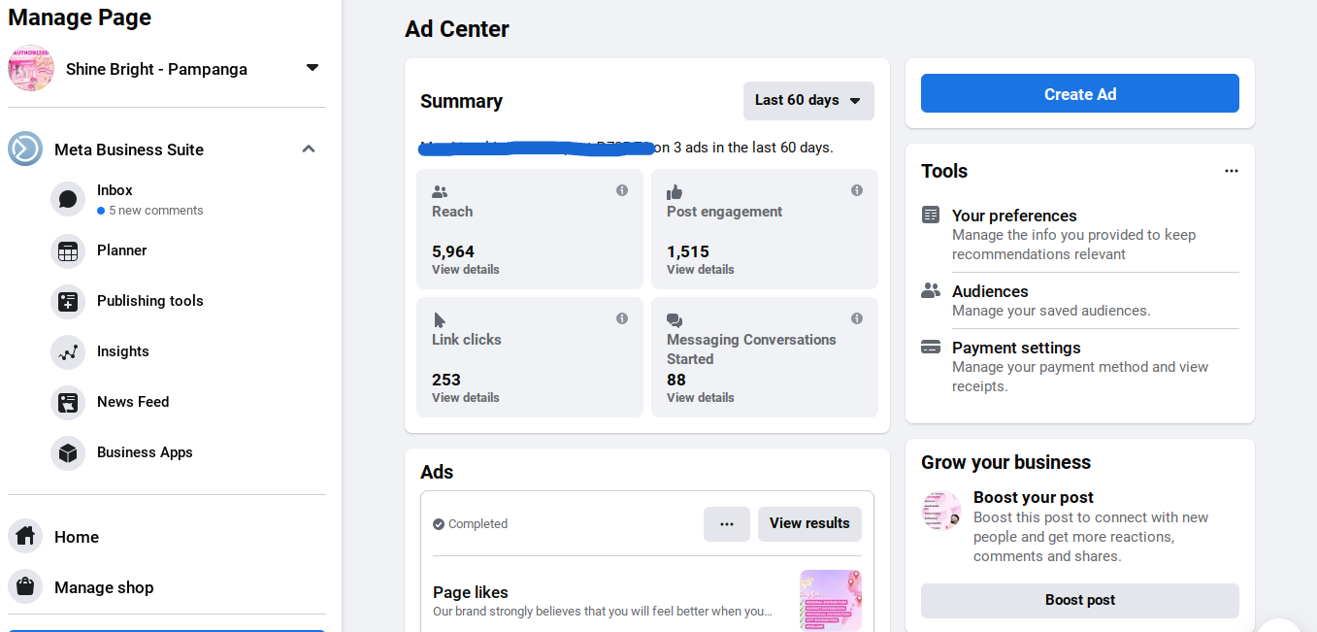Open the completed ad's three-dot options

(x=727, y=524)
